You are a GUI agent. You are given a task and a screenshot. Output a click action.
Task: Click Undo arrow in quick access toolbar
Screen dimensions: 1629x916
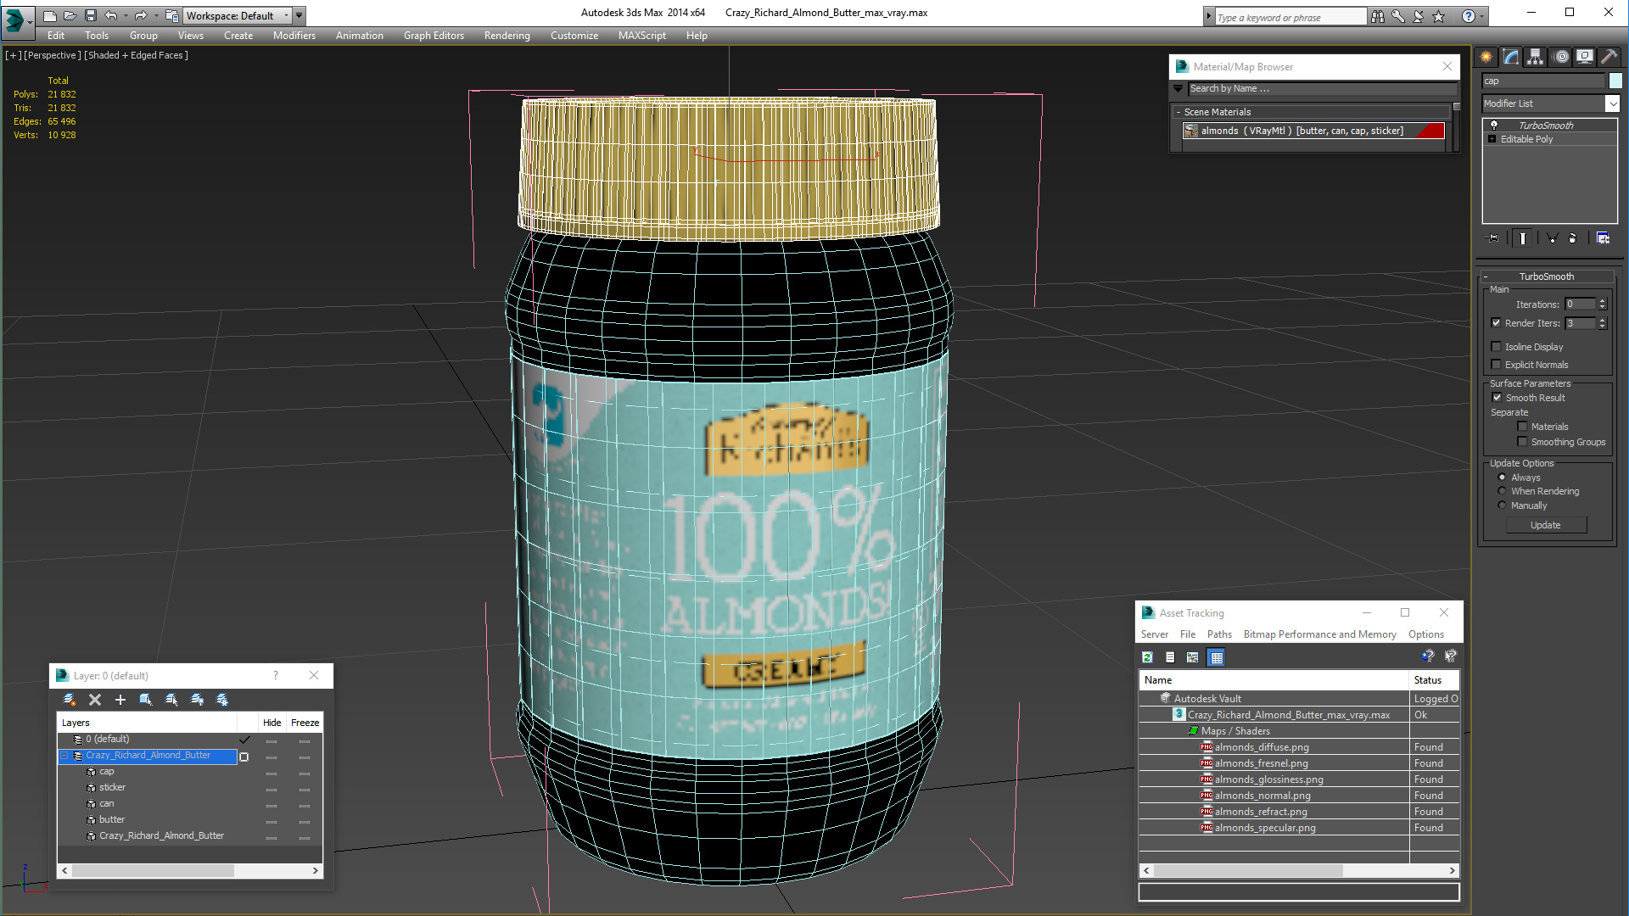click(x=110, y=15)
